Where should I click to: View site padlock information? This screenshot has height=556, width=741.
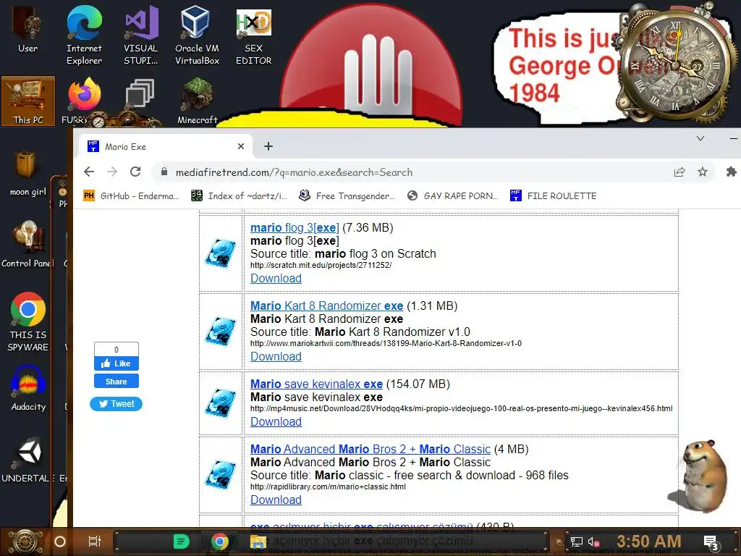click(x=164, y=172)
